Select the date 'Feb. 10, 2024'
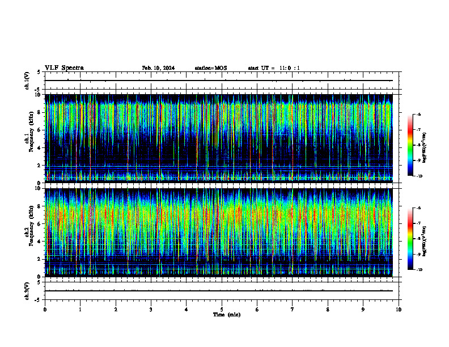The width and height of the screenshot is (449, 347). (x=158, y=68)
